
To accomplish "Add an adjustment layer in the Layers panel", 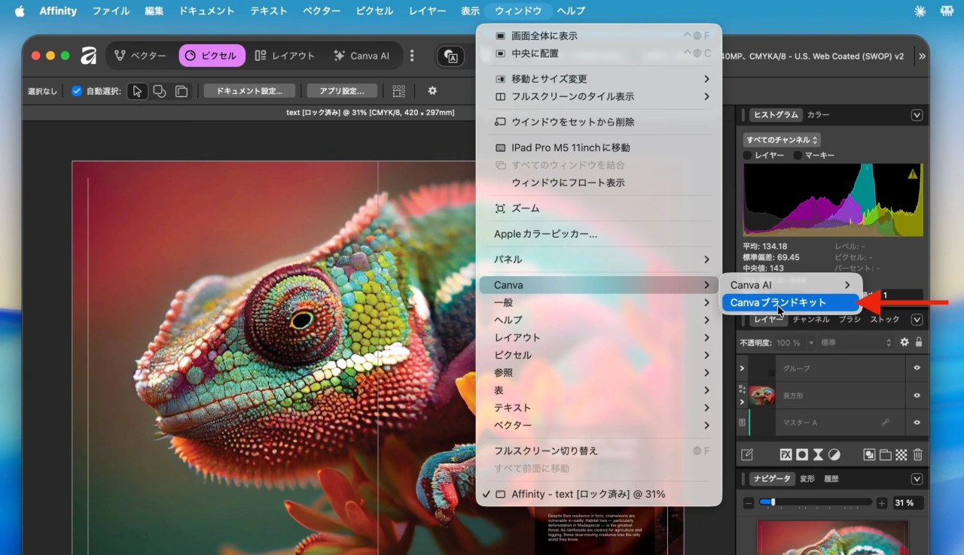I will (x=834, y=454).
